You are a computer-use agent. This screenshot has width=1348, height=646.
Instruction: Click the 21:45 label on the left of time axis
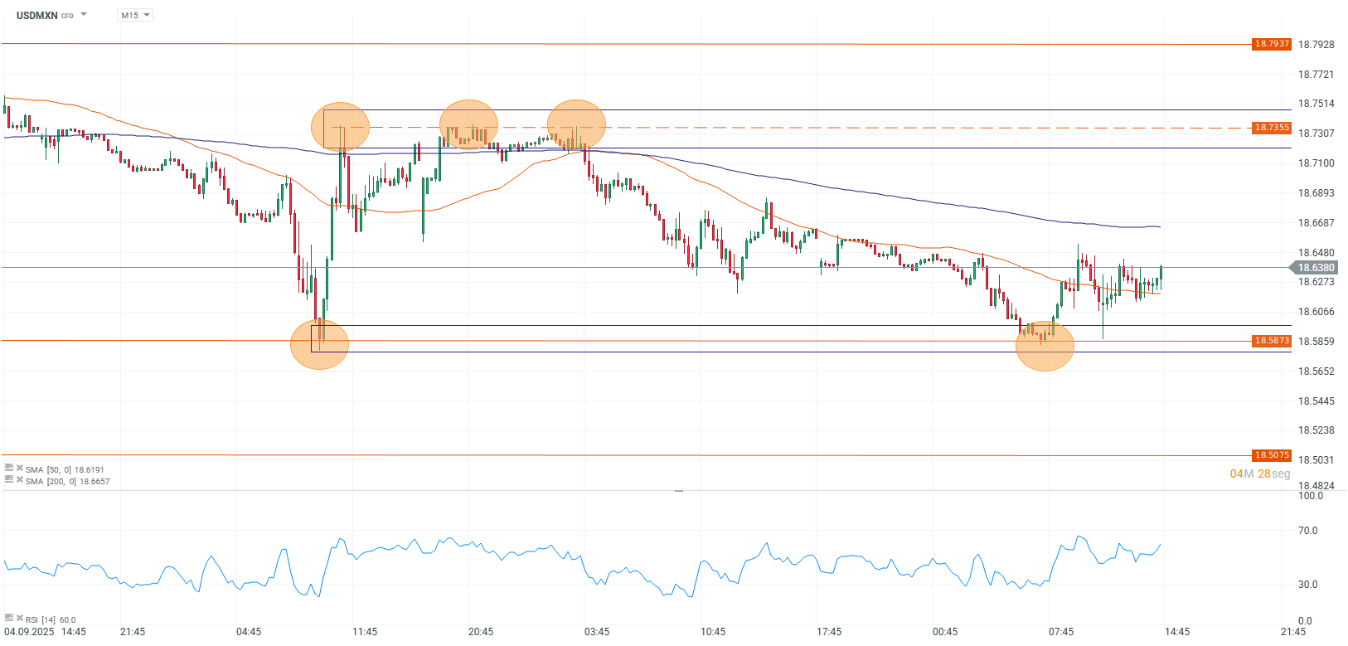click(x=133, y=632)
